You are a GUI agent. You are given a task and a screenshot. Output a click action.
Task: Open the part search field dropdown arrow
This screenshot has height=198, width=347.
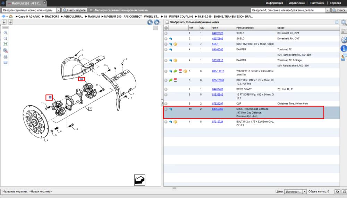pyautogui.click(x=328, y=10)
